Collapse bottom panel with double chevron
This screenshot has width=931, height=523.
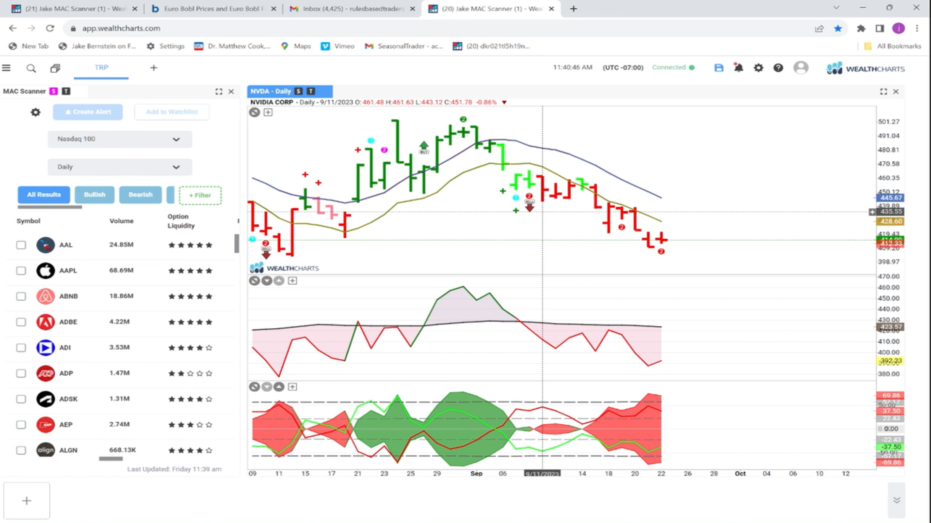click(x=897, y=500)
